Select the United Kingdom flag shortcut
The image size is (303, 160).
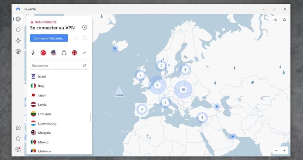point(74,53)
